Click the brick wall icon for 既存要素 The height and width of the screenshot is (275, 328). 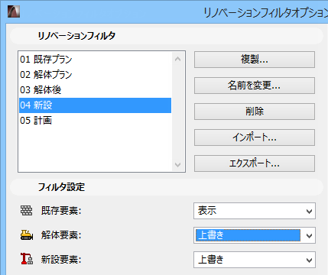(26, 211)
